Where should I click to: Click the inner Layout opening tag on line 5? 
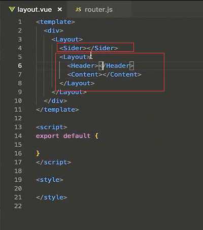[75, 57]
